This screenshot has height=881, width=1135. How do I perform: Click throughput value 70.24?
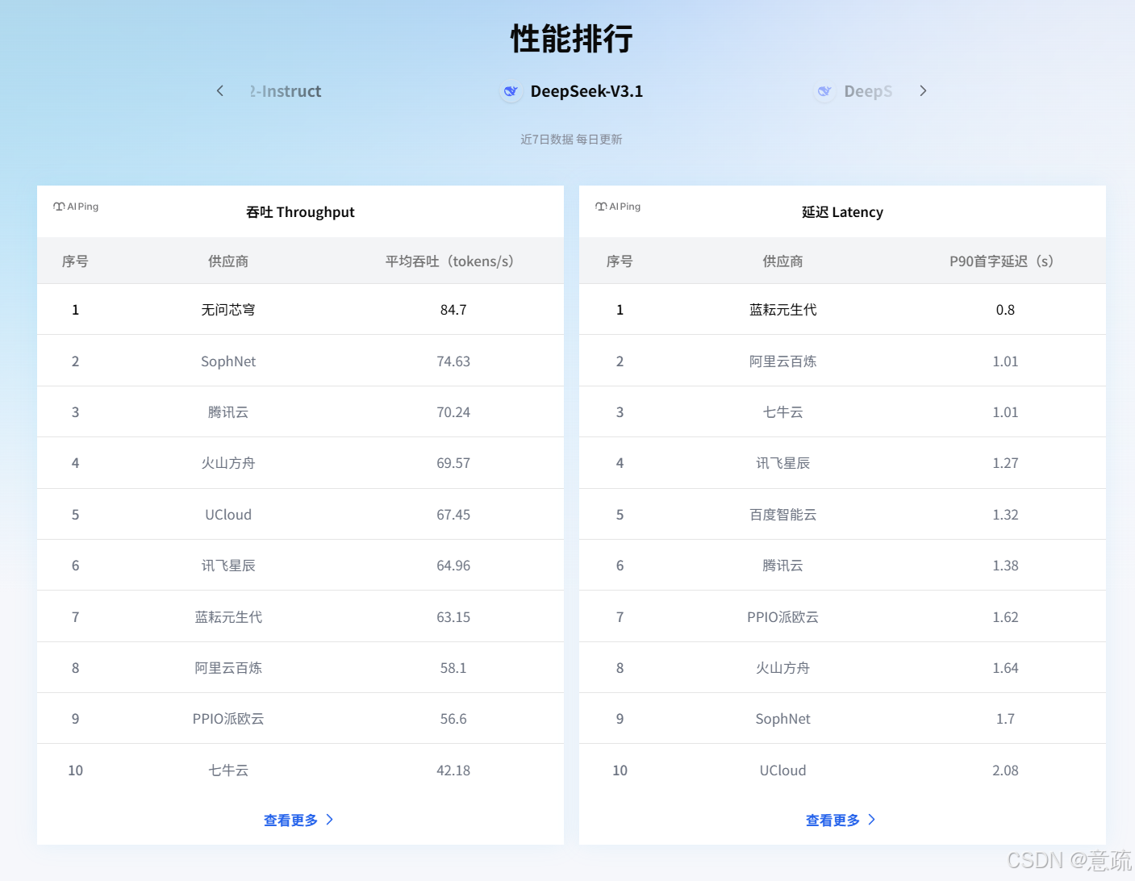pyautogui.click(x=453, y=412)
